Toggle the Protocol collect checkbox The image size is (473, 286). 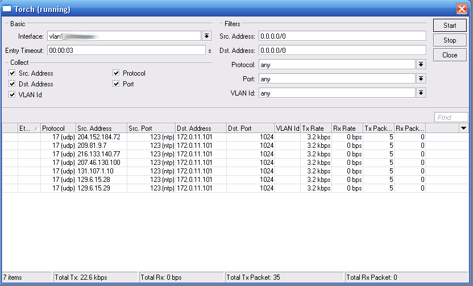point(116,73)
